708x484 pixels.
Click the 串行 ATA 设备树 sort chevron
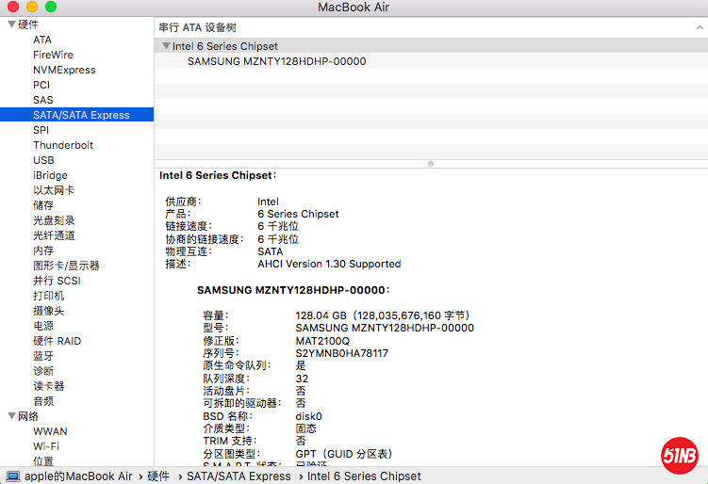point(698,28)
